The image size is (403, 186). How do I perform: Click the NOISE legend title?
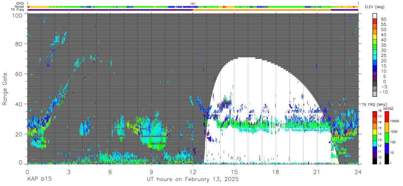pyautogui.click(x=388, y=109)
